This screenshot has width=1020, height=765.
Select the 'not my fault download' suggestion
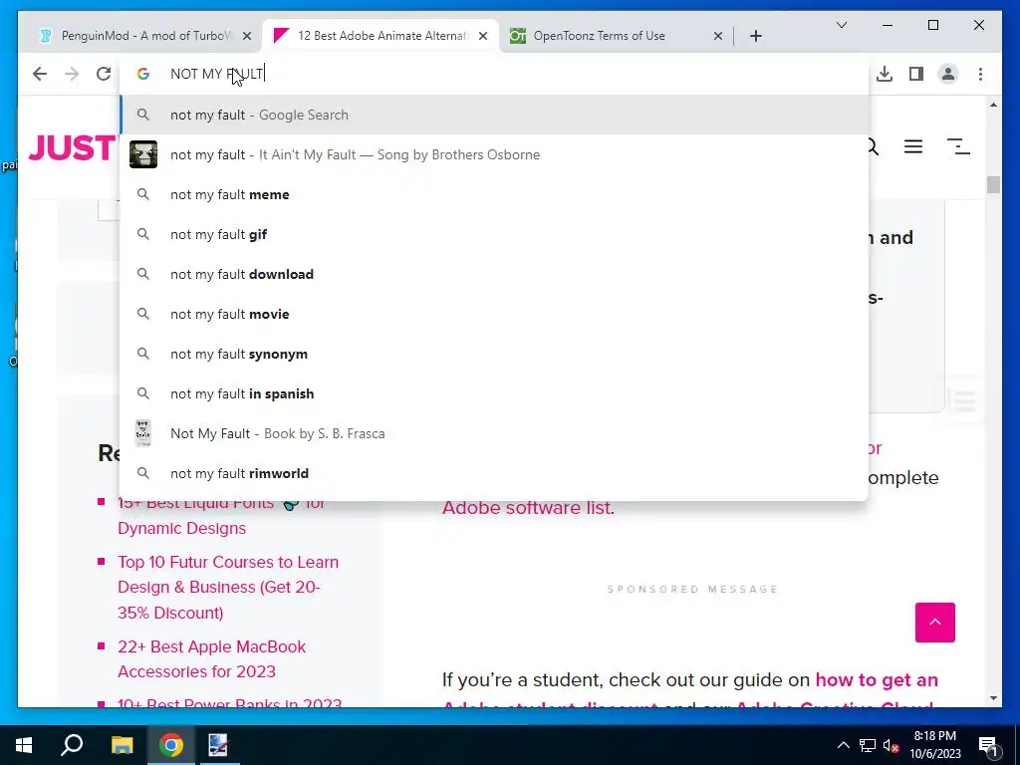click(494, 275)
